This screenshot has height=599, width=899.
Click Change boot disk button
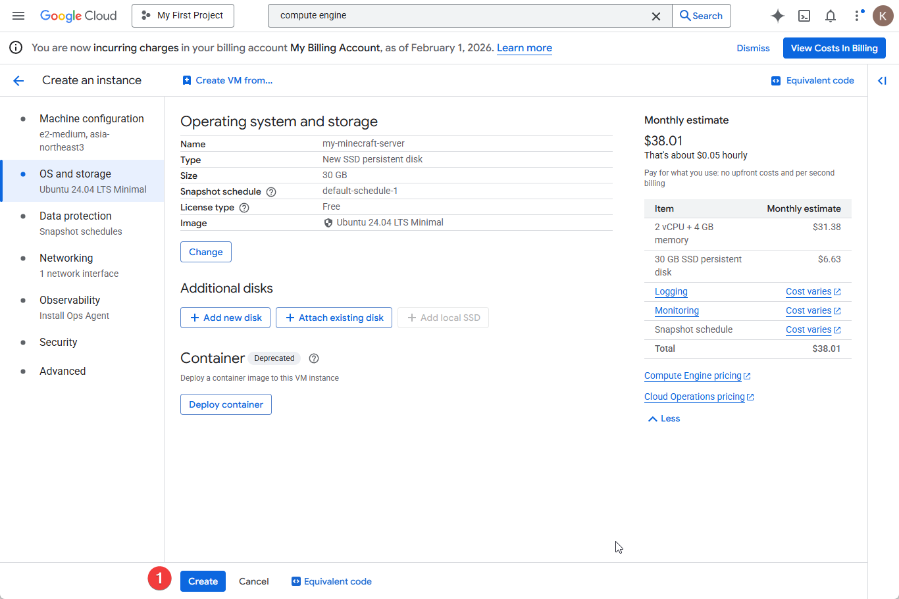pyautogui.click(x=206, y=252)
